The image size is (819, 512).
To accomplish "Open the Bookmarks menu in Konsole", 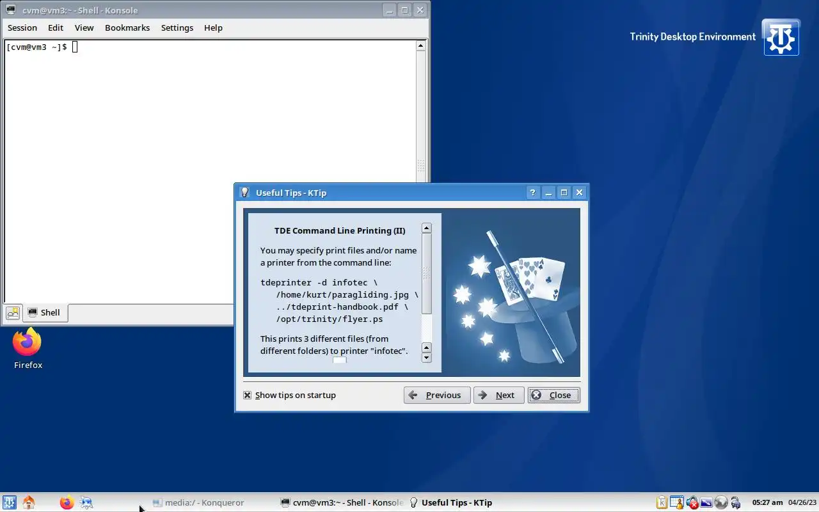I will coord(127,28).
